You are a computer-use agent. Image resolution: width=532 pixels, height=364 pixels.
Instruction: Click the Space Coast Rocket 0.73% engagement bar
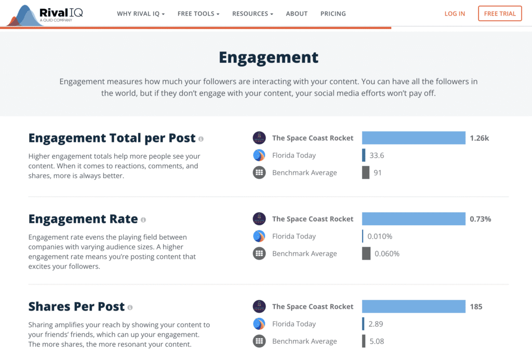(414, 219)
